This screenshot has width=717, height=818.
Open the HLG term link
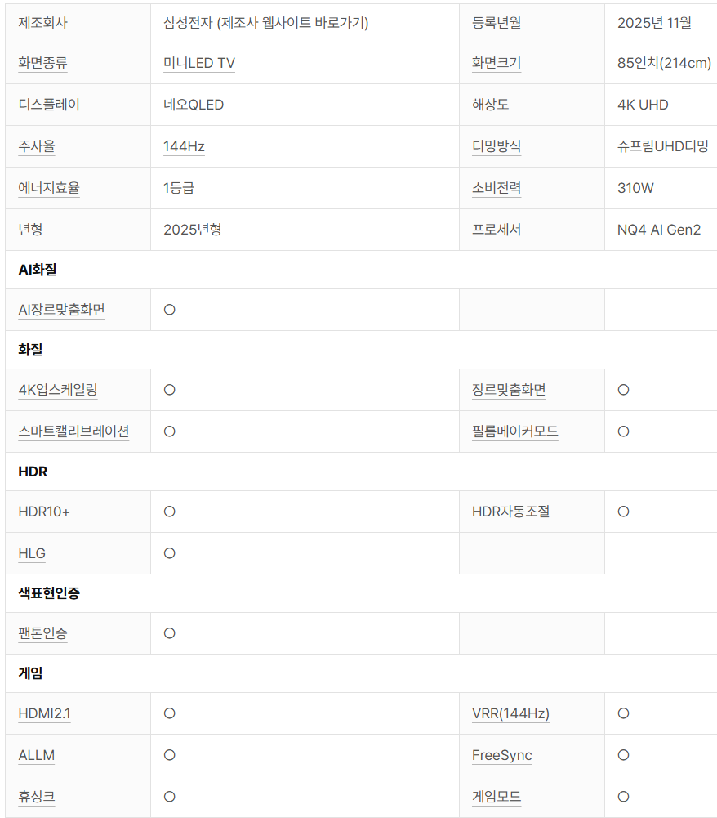point(32,553)
